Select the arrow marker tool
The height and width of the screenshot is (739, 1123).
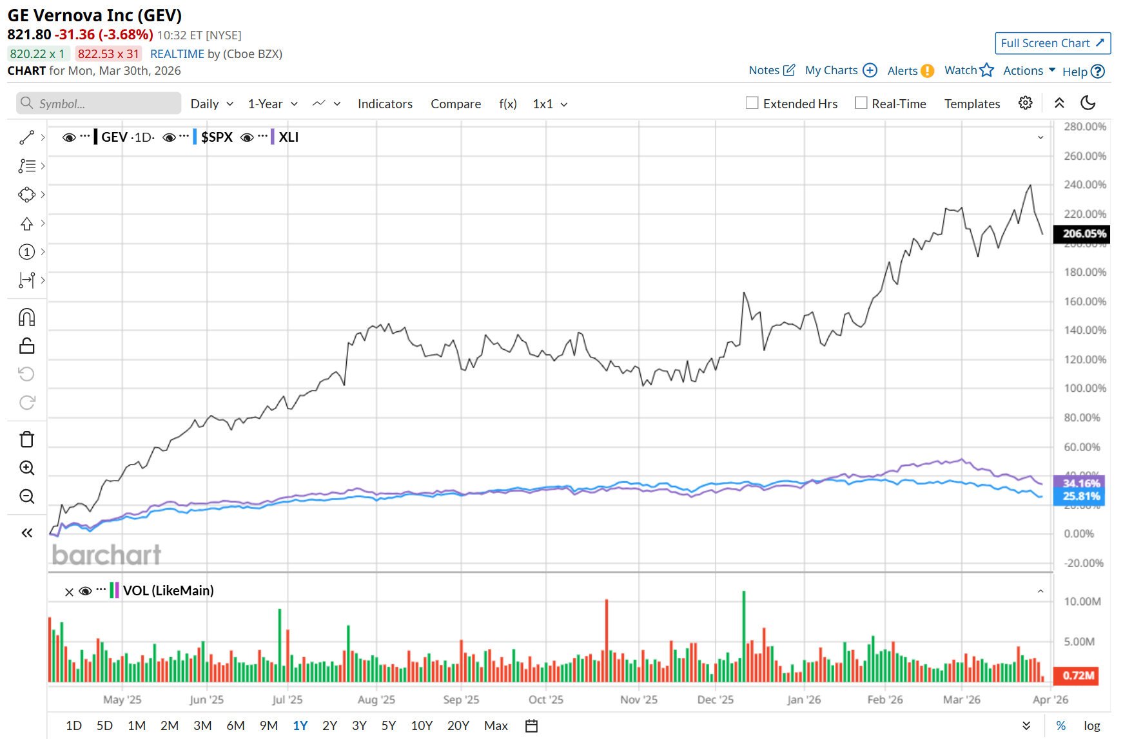(26, 224)
